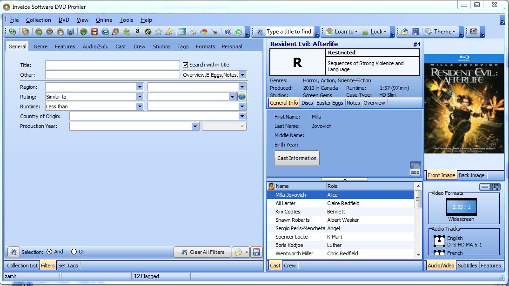
Task: Switch to list view toggle above Video Formats
Action: point(484,186)
